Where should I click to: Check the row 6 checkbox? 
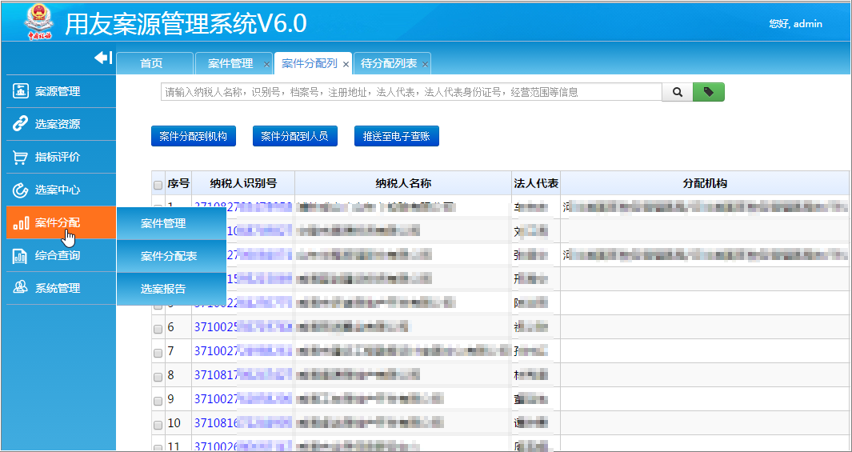point(158,330)
